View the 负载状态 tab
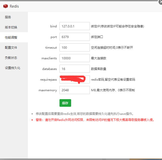 click(14, 58)
